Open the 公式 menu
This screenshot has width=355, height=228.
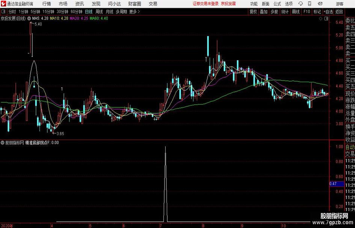click(277, 4)
